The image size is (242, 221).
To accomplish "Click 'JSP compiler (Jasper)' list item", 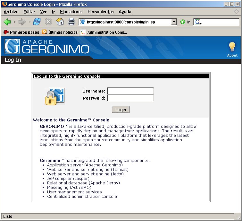I will point(68,179).
